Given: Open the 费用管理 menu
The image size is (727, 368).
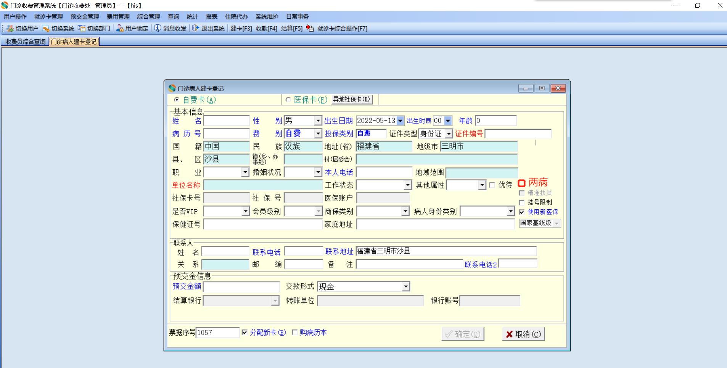Looking at the screenshot, I should [x=118, y=17].
